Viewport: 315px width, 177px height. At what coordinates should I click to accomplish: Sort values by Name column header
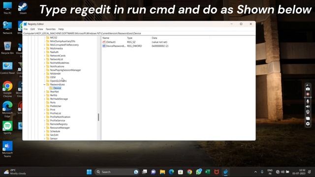tap(106, 38)
